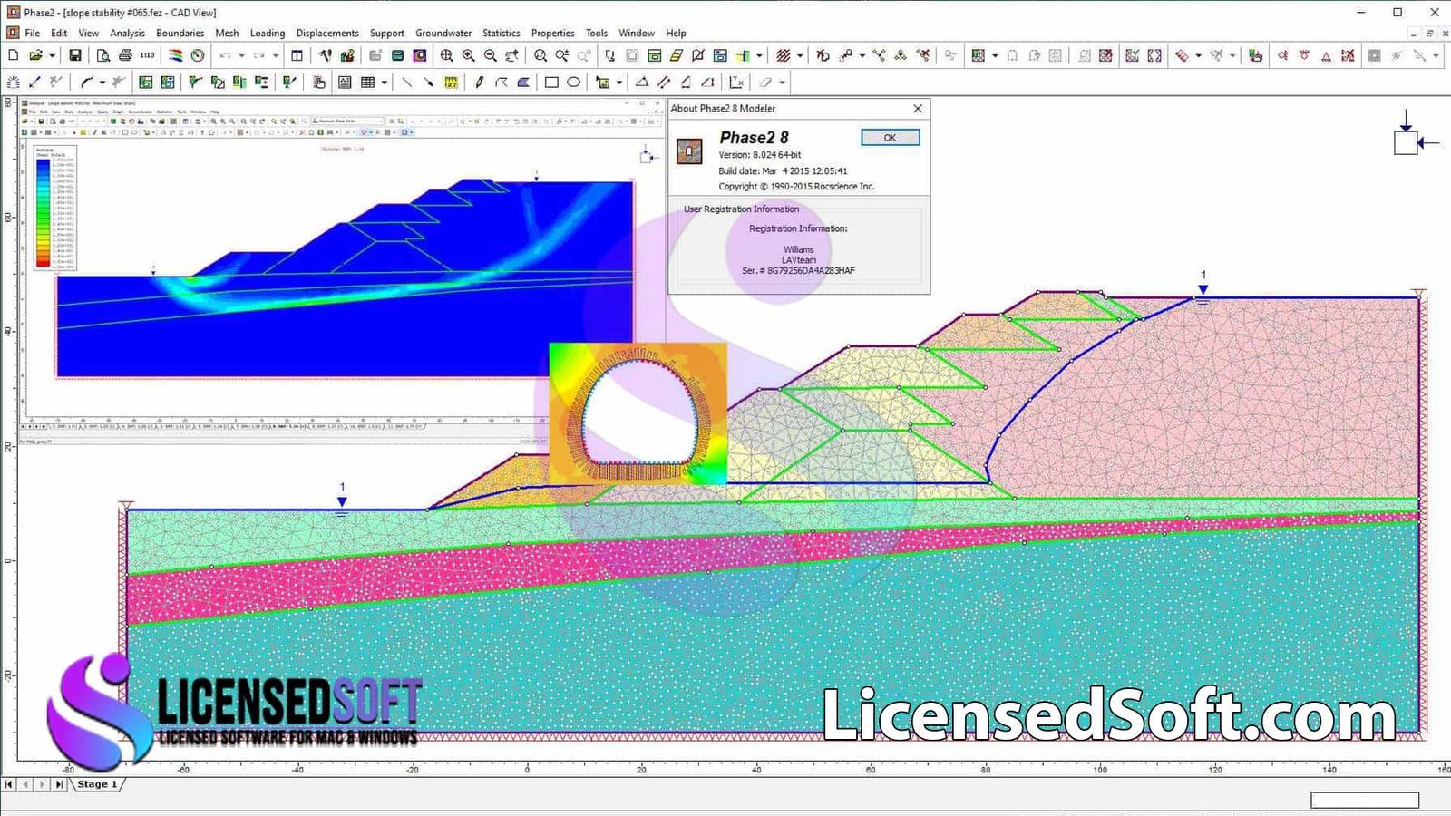Screen dimensions: 1451x816
Task: Open the Boundaries menu
Action: [x=180, y=33]
